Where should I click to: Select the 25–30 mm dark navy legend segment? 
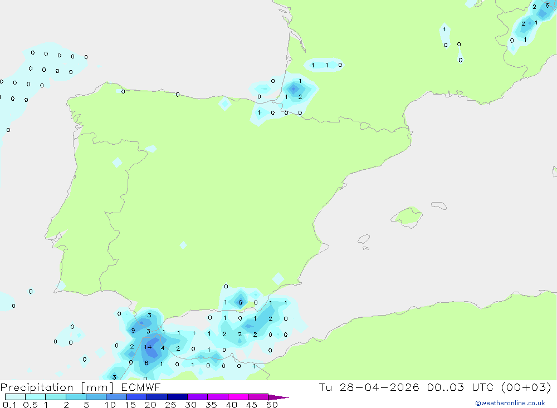(177, 397)
